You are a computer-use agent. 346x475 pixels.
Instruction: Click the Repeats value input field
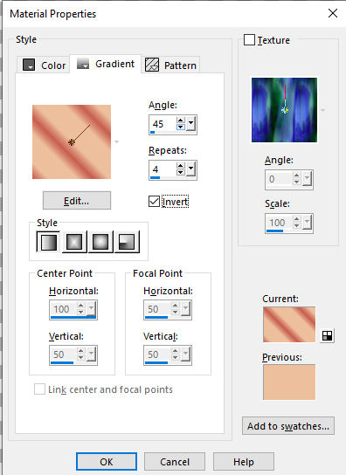(x=163, y=169)
